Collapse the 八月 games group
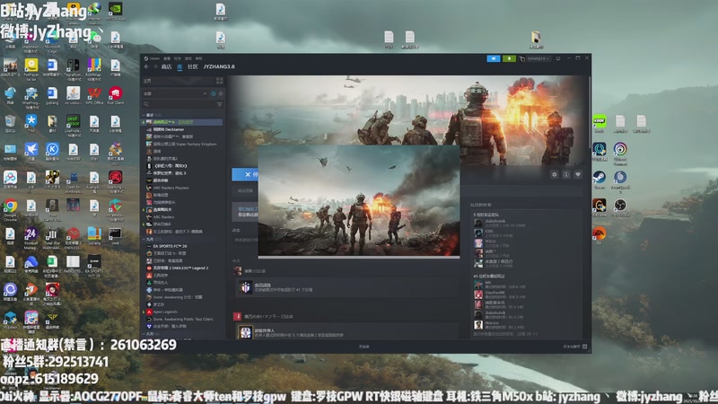 tap(150, 334)
